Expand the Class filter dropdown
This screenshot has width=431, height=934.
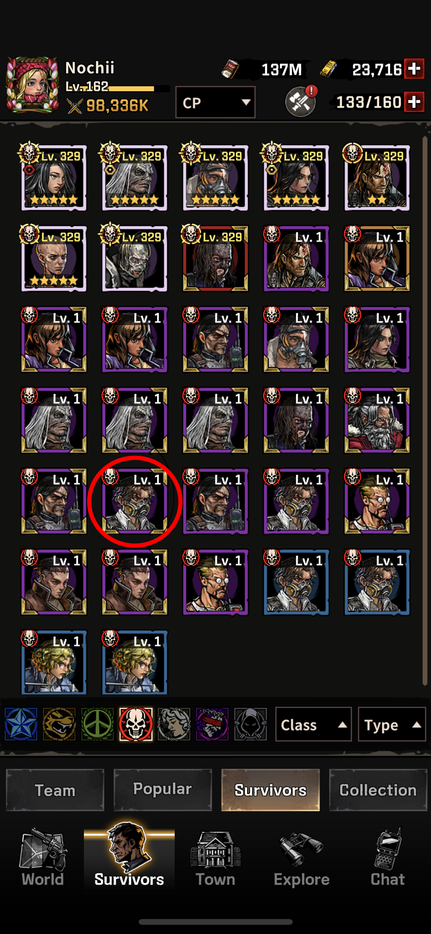(313, 724)
